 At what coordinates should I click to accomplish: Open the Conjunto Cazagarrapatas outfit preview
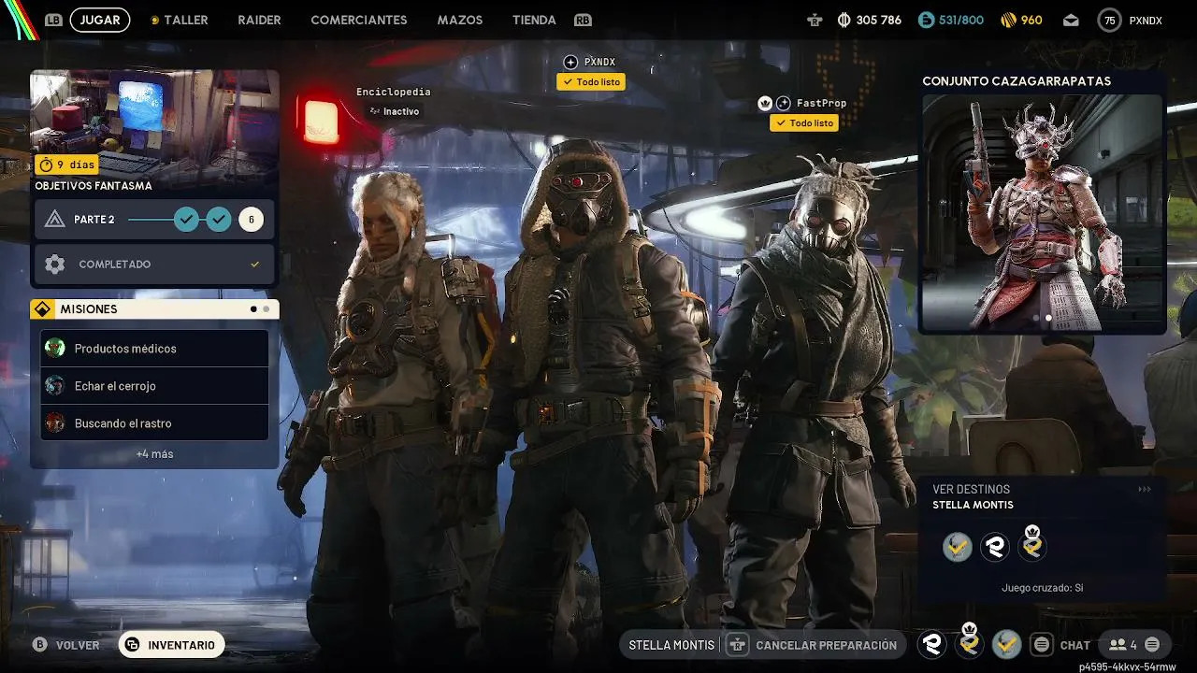click(x=1043, y=211)
